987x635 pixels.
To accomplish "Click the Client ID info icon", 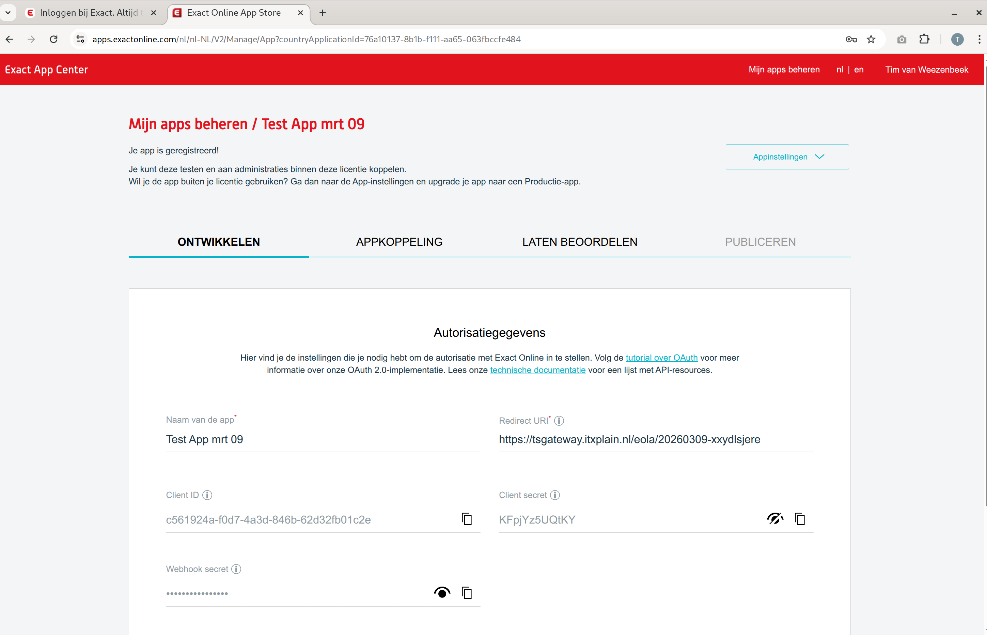I will [x=207, y=495].
